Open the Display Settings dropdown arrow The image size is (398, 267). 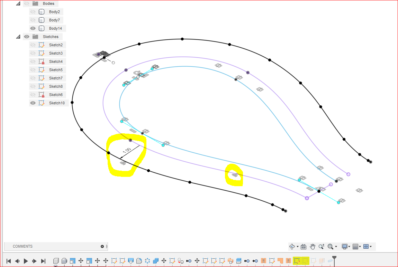tap(349, 247)
